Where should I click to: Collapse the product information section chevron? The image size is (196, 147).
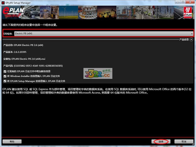[x=191, y=40]
